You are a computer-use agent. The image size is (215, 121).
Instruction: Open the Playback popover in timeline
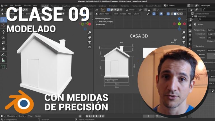click(12, 116)
